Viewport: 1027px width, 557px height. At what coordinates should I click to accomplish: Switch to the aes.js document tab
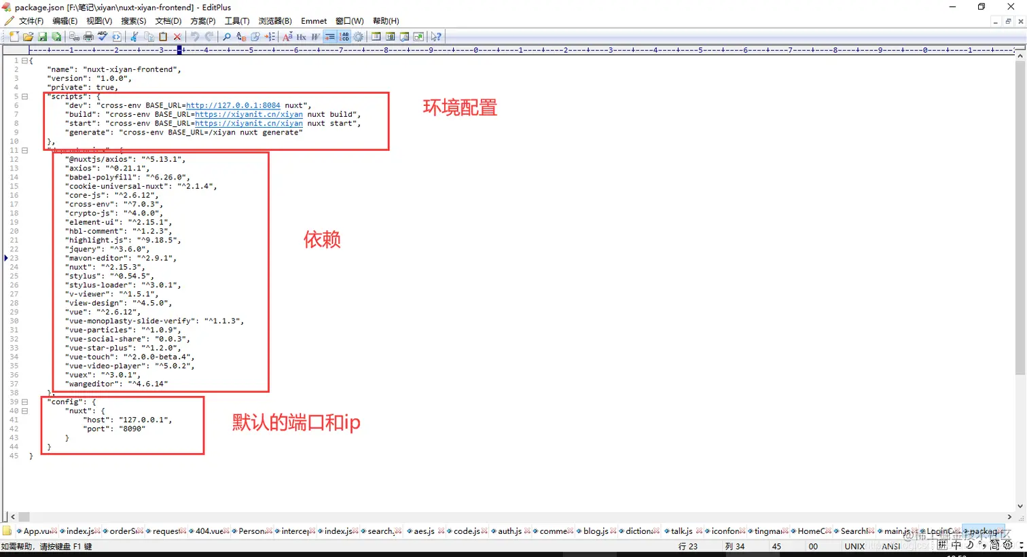pos(424,531)
